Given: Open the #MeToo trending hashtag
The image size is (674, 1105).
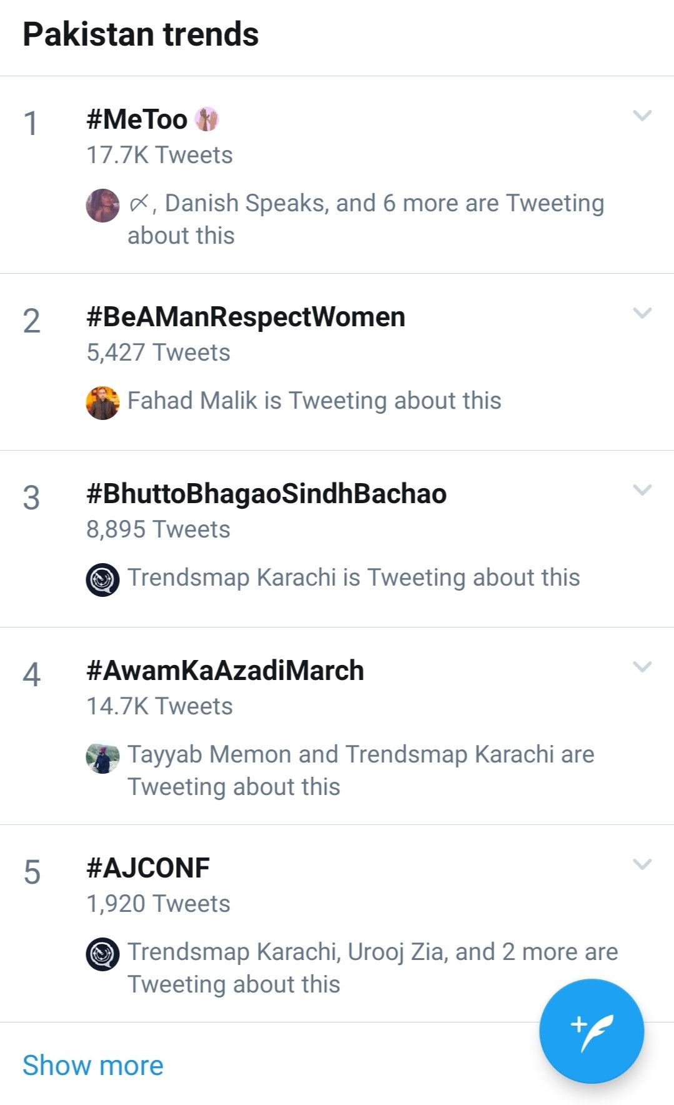Looking at the screenshot, I should pos(137,119).
